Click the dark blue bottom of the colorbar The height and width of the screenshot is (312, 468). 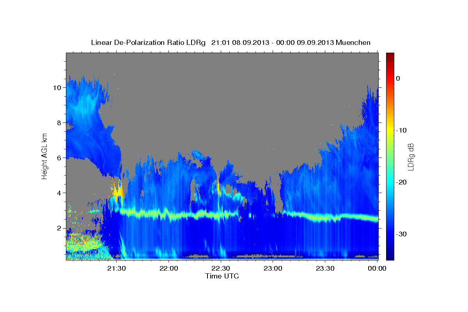390,255
